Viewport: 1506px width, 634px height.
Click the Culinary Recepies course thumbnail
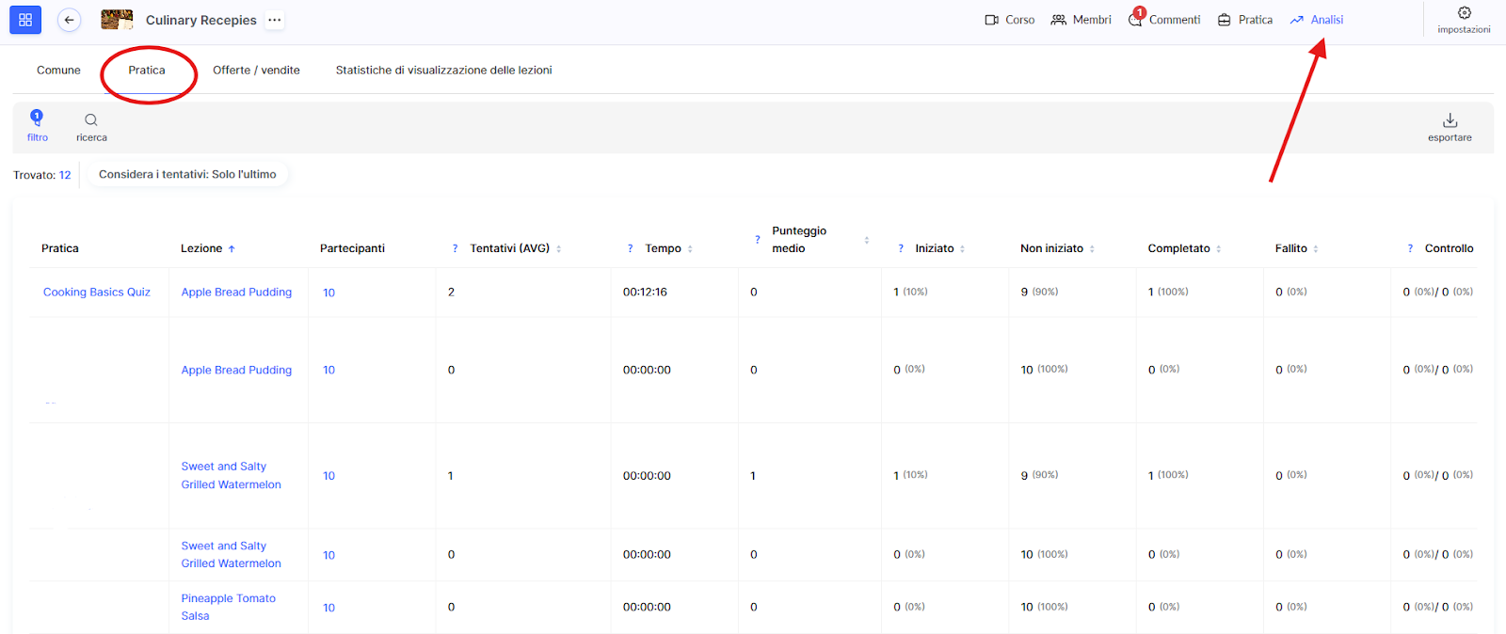pos(117,20)
